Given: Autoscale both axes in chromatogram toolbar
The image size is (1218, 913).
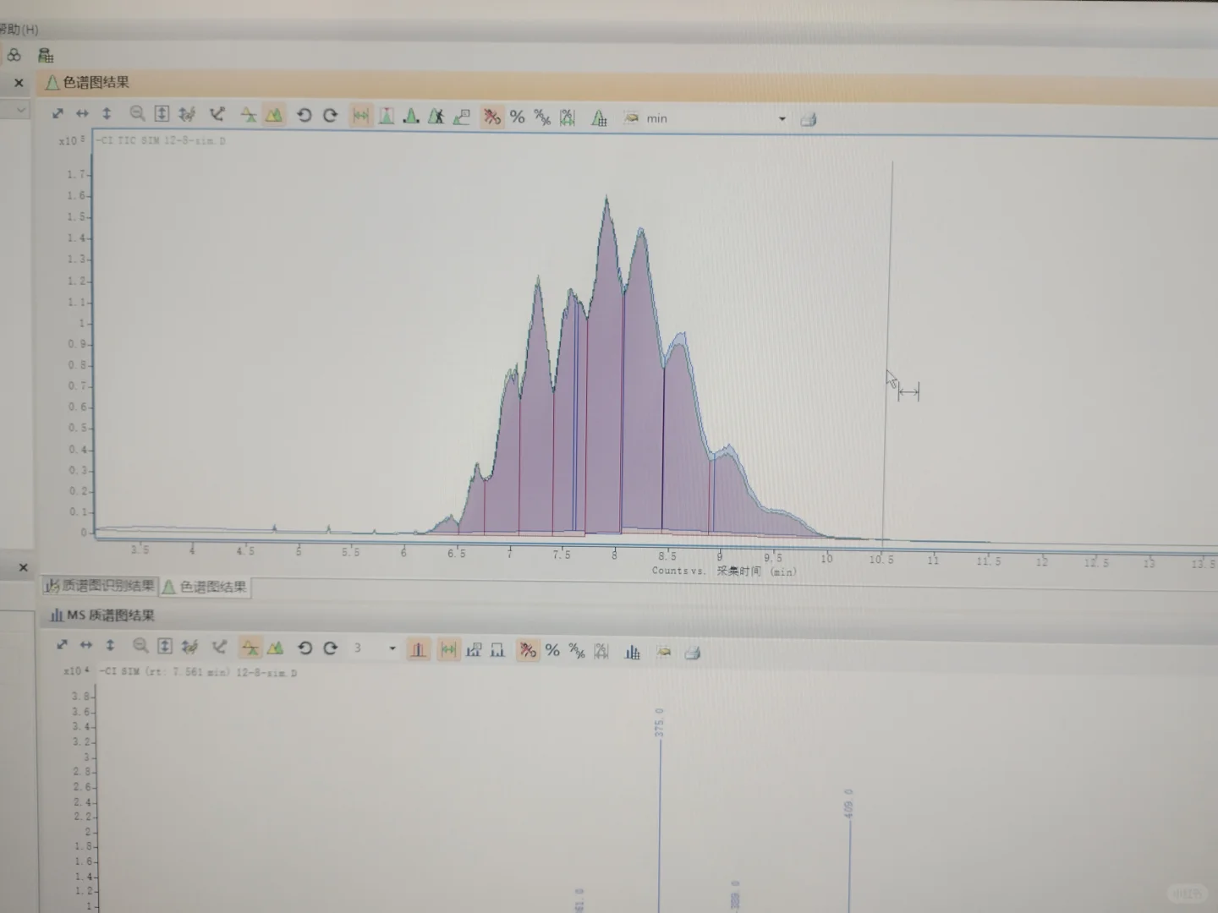Looking at the screenshot, I should pyautogui.click(x=58, y=113).
